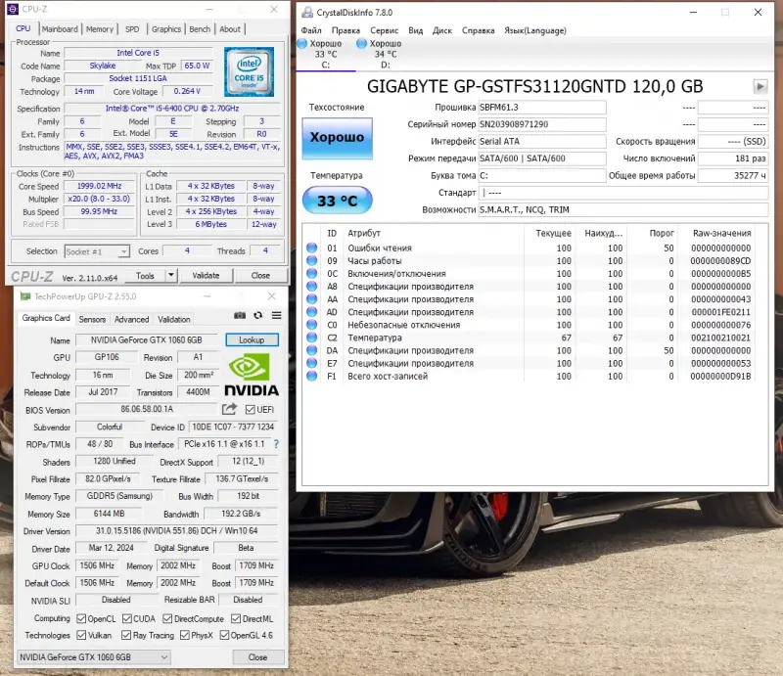Image resolution: width=783 pixels, height=676 pixels.
Task: Open the Диск menu in CrystalDiskInfo
Action: [442, 30]
